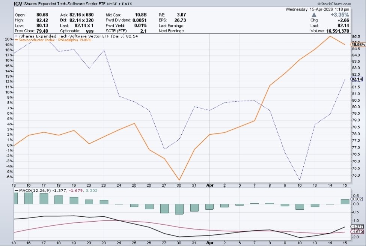Click the Prev Close value 79.48
Viewport: 366px width, 246px height.
(x=42, y=31)
